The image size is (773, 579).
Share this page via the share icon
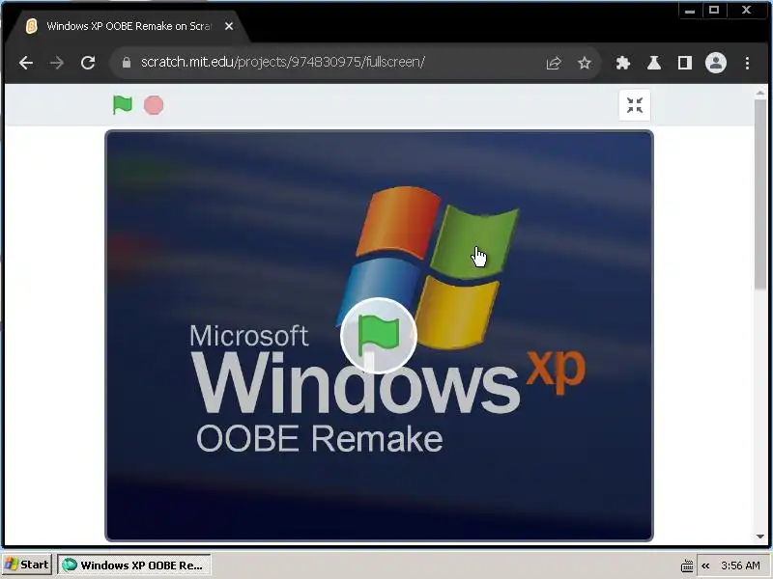(554, 63)
